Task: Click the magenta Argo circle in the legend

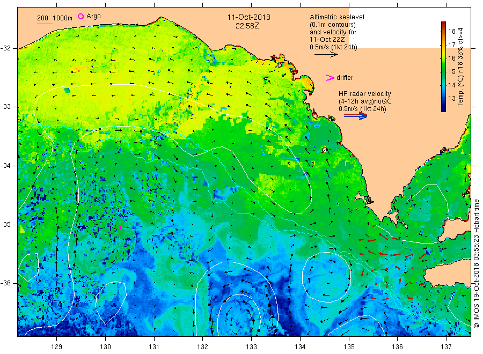Action: tap(80, 16)
